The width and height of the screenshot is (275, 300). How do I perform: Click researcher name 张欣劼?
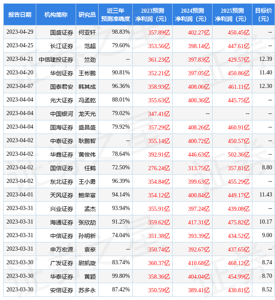coord(87,222)
